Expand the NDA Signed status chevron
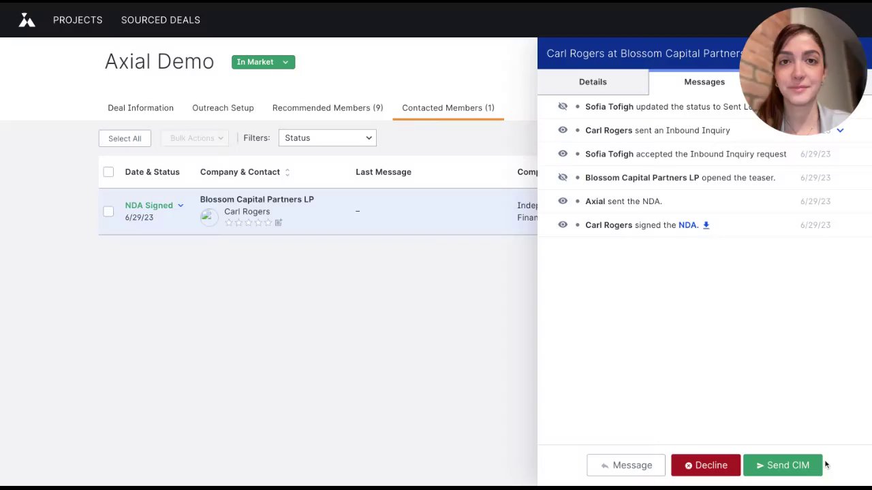 click(181, 206)
